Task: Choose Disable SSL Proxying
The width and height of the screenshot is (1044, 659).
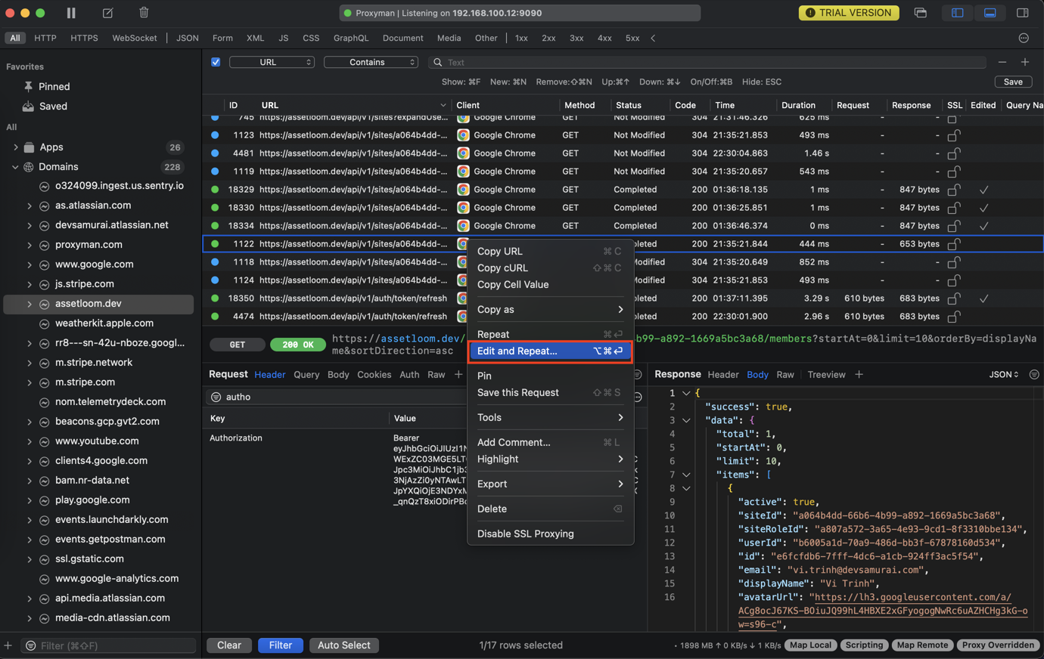Action: (x=550, y=534)
